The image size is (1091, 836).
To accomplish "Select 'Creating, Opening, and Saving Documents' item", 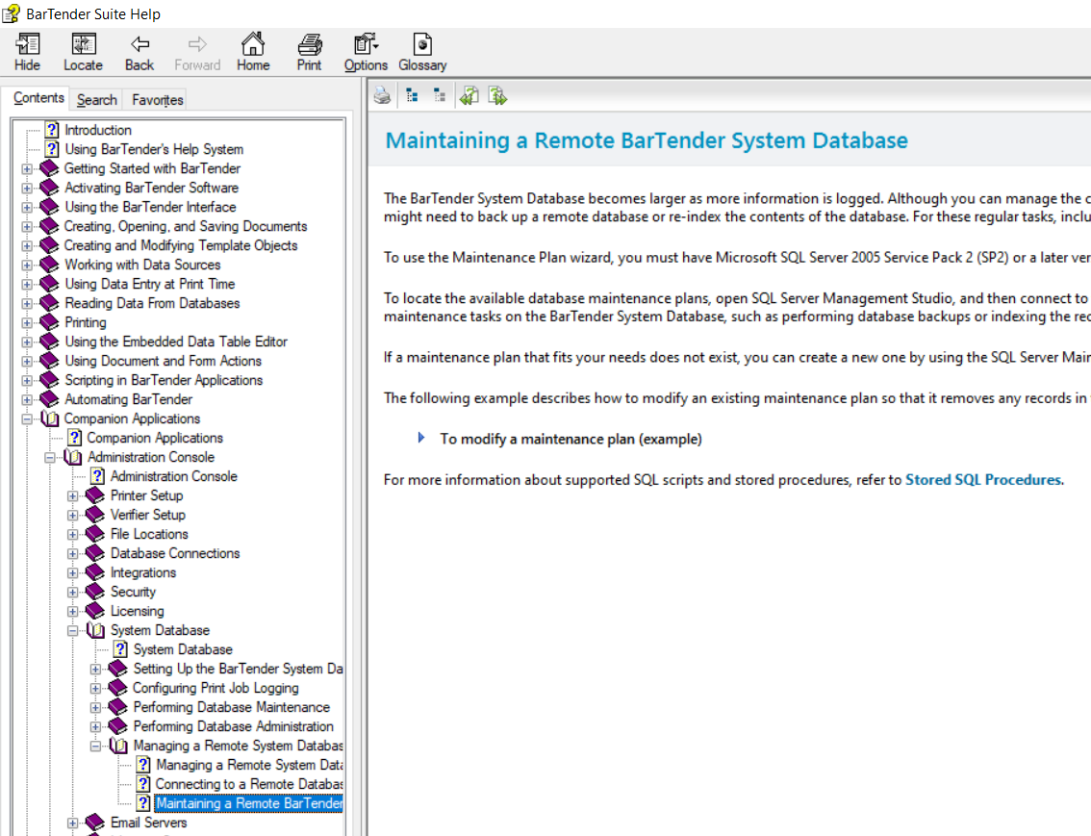I will (x=185, y=226).
